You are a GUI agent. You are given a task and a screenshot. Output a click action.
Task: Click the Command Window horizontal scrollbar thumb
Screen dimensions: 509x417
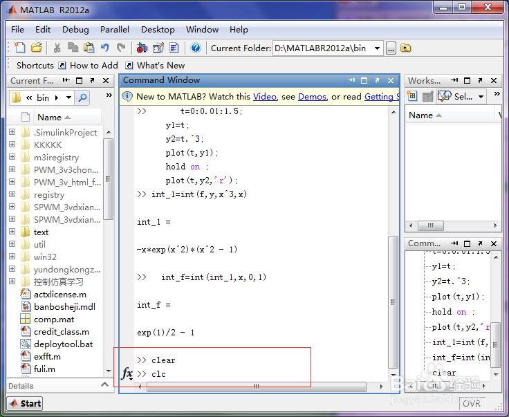pyautogui.click(x=257, y=387)
